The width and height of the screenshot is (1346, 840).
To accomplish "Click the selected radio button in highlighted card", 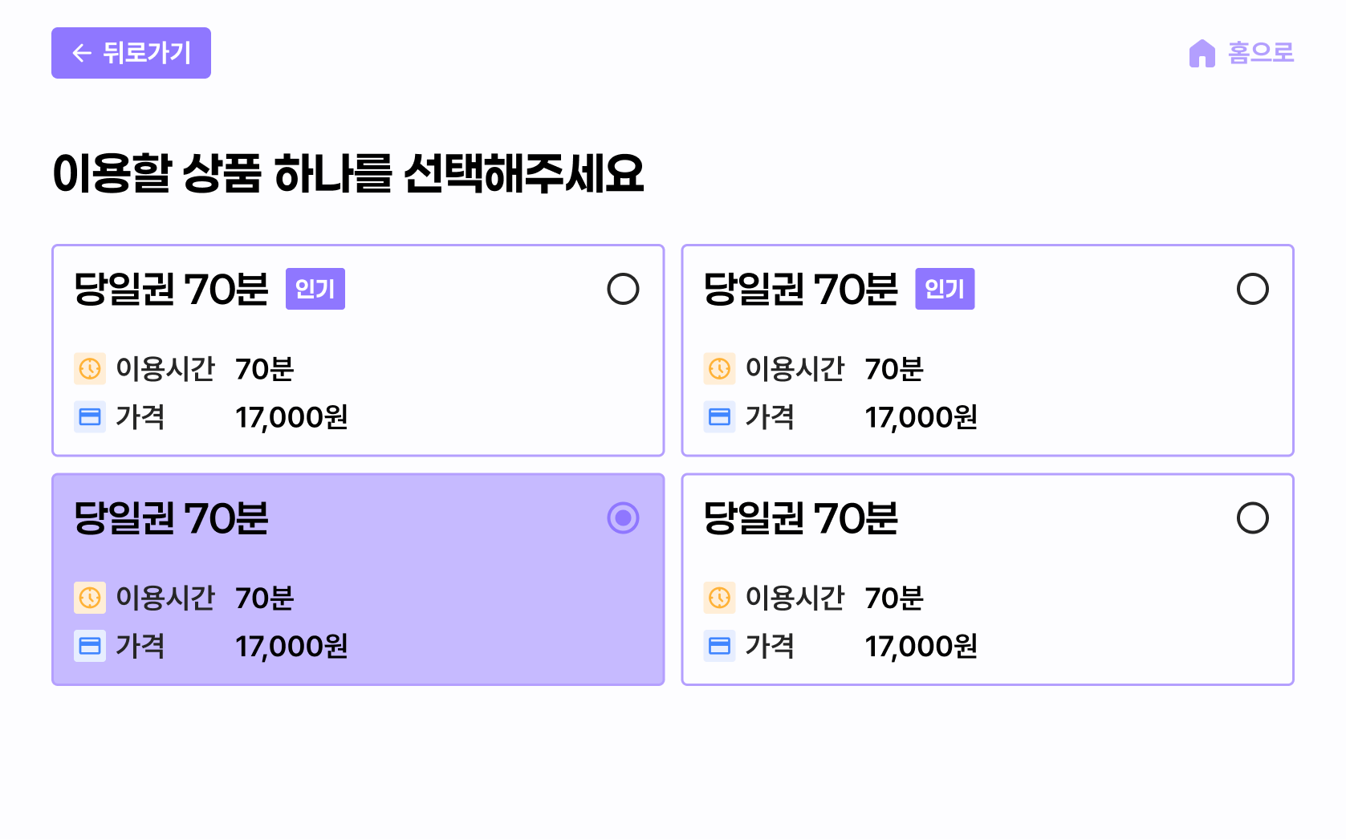I will (x=623, y=518).
